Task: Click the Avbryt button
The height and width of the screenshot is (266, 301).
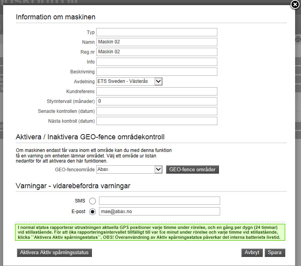Action: click(252, 253)
